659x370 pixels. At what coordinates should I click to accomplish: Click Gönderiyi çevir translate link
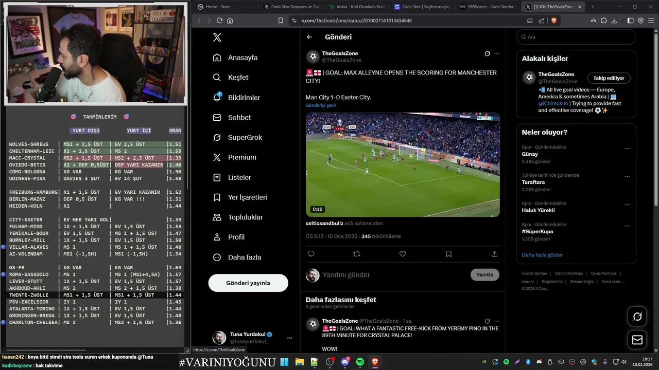tap(321, 105)
